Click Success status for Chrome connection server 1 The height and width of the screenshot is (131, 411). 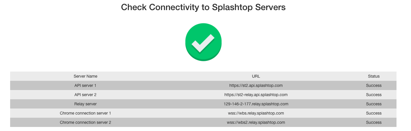click(374, 113)
